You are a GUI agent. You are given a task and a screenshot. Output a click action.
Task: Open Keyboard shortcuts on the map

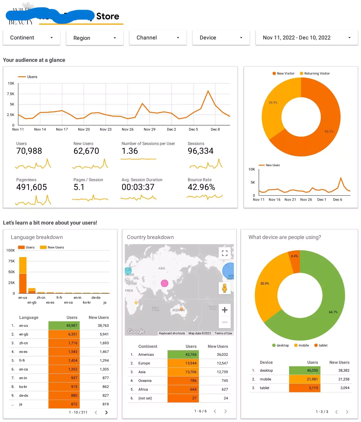click(172, 333)
